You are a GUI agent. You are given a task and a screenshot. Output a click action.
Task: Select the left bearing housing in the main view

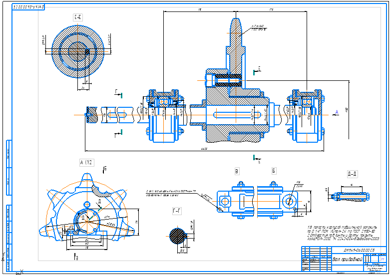[163, 115]
